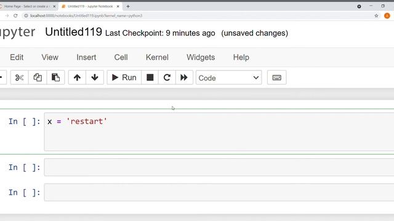The height and width of the screenshot is (221, 394).
Task: Restart kernel and run all cells
Action: coord(184,77)
